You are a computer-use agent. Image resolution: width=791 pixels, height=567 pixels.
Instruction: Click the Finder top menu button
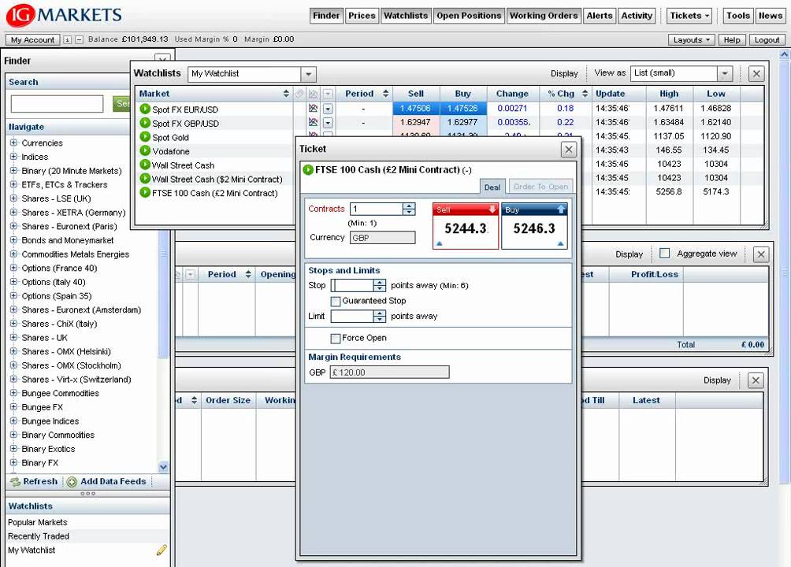click(326, 16)
